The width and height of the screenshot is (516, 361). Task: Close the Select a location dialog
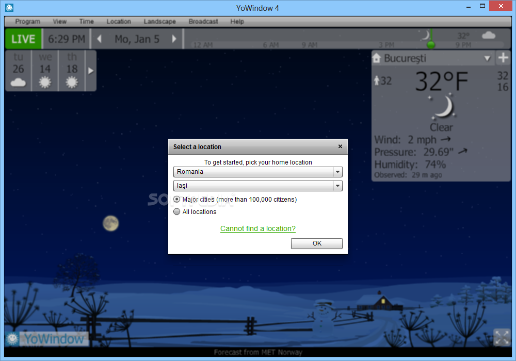[x=340, y=146]
